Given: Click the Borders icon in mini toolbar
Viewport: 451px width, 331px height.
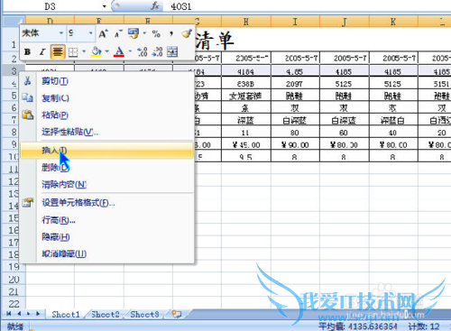Looking at the screenshot, I should (73, 52).
